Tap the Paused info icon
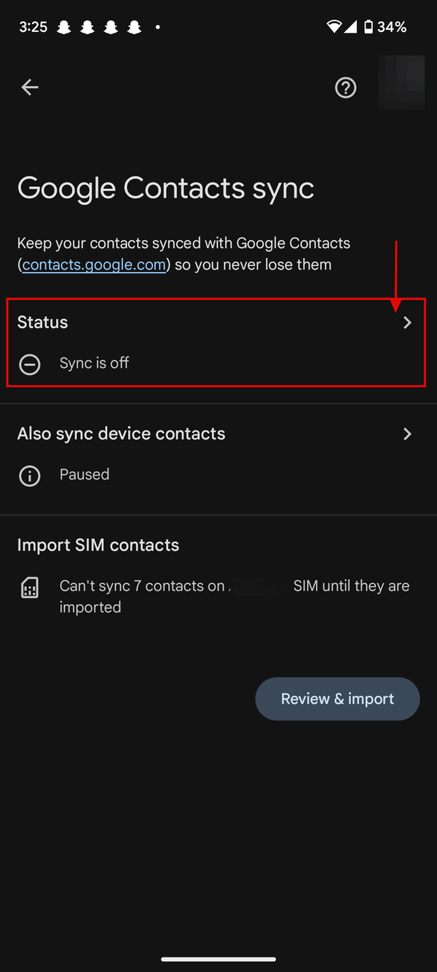 [x=29, y=475]
